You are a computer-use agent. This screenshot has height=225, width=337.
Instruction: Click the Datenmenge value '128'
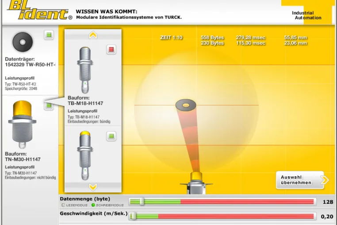coord(328,202)
